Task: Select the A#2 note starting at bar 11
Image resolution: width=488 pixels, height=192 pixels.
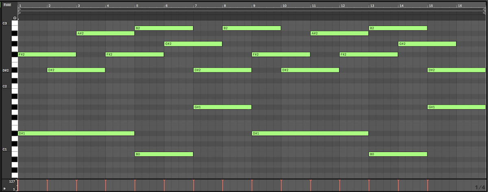Action: coord(340,33)
